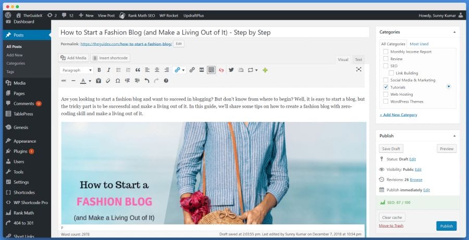The height and width of the screenshot is (240, 469).
Task: Select the text color swatch button
Action: click(83, 81)
